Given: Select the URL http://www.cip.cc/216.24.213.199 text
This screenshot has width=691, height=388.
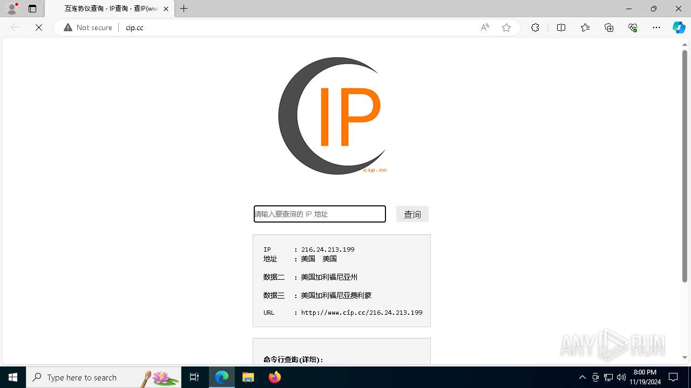Looking at the screenshot, I should [x=362, y=313].
